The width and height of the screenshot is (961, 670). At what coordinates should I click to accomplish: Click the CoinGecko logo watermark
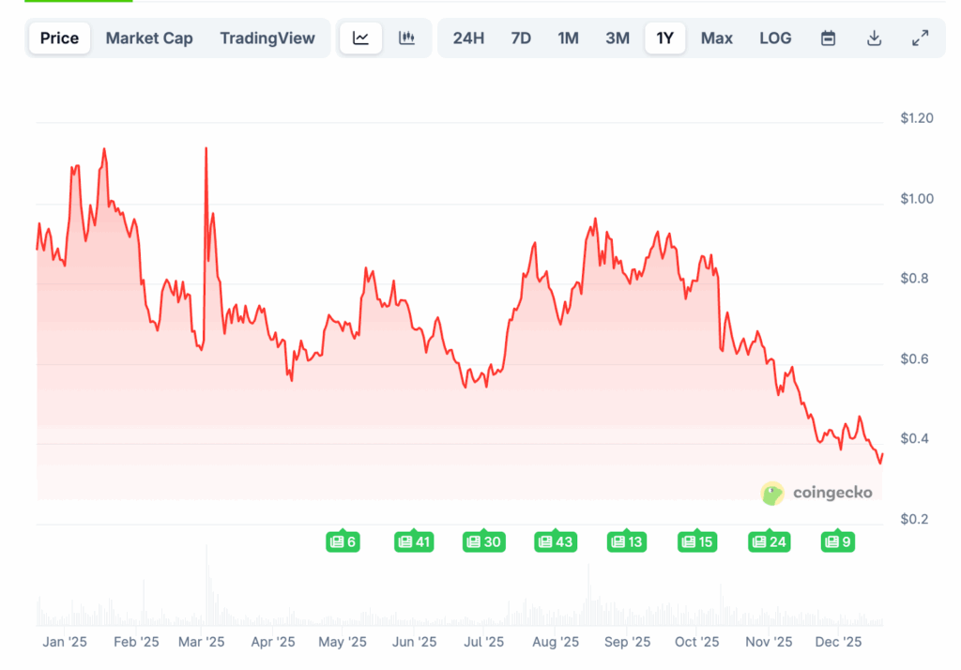click(816, 493)
